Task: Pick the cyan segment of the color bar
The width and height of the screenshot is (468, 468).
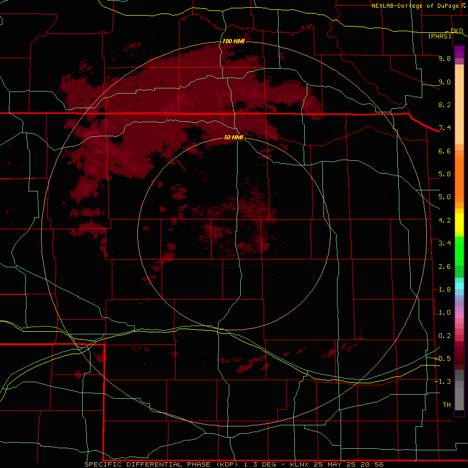Action: tap(459, 286)
